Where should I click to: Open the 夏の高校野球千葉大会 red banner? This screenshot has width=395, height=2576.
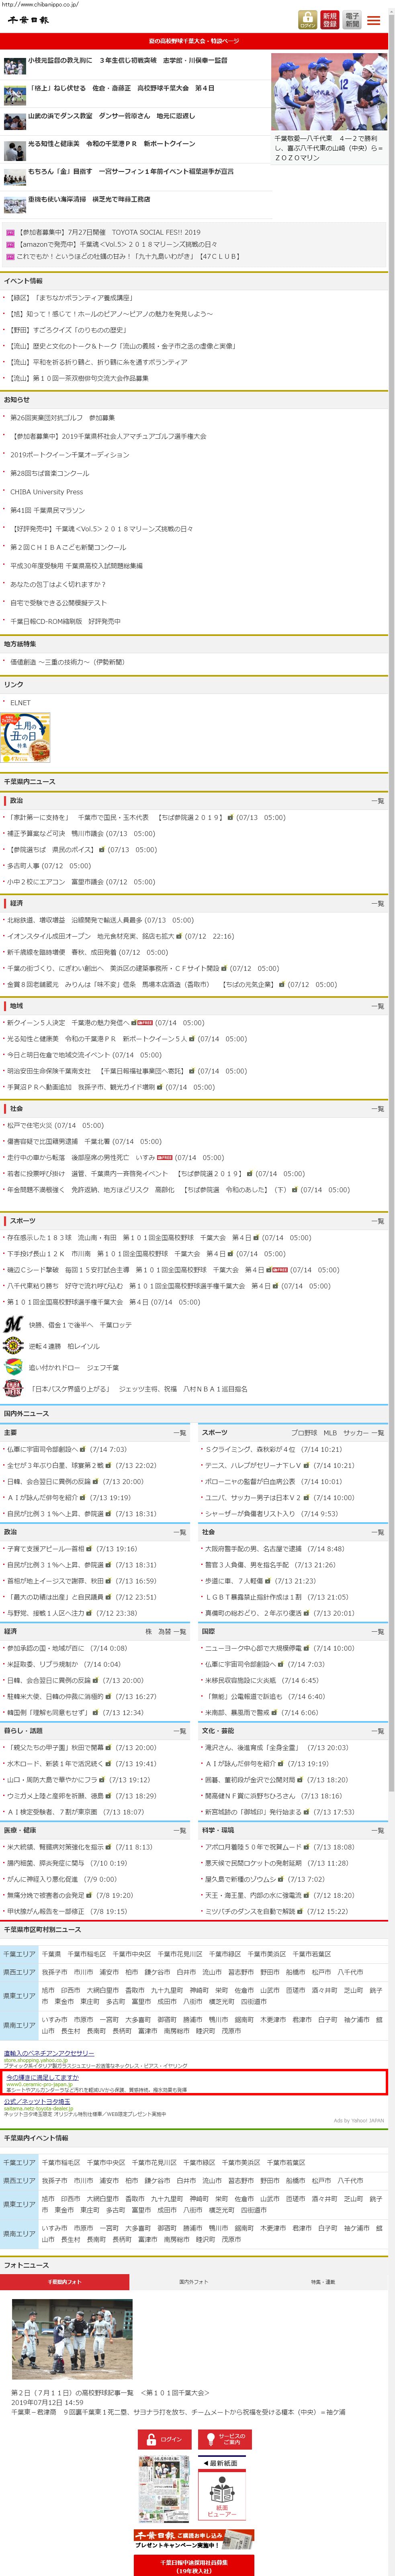point(194,42)
